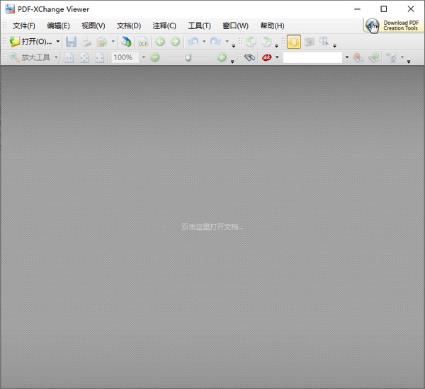Click the green zoom in plus button
The height and width of the screenshot is (389, 425).
(x=222, y=58)
